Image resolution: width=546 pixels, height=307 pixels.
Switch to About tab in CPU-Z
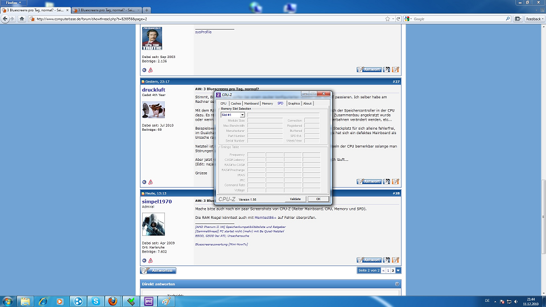click(x=308, y=103)
